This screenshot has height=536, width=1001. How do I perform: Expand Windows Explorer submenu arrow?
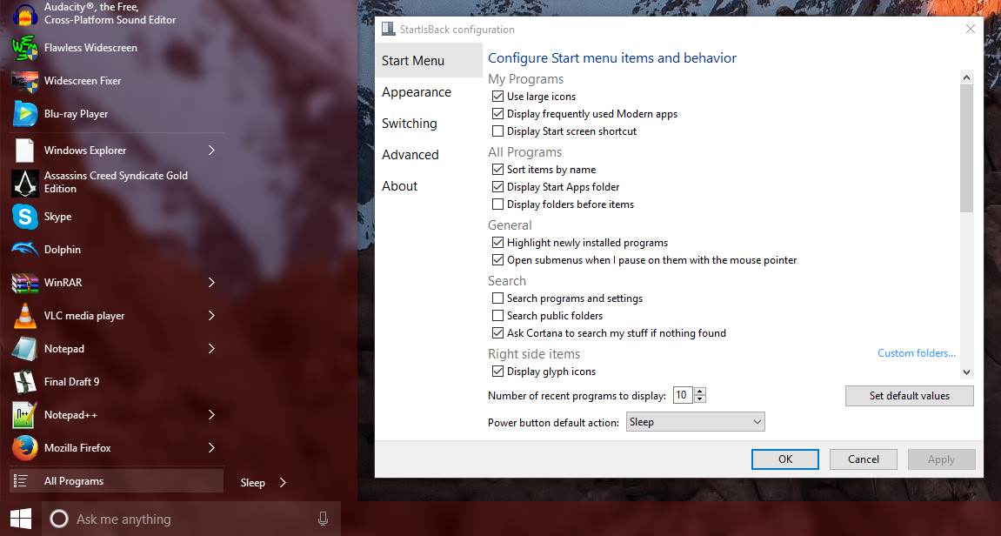pos(211,151)
